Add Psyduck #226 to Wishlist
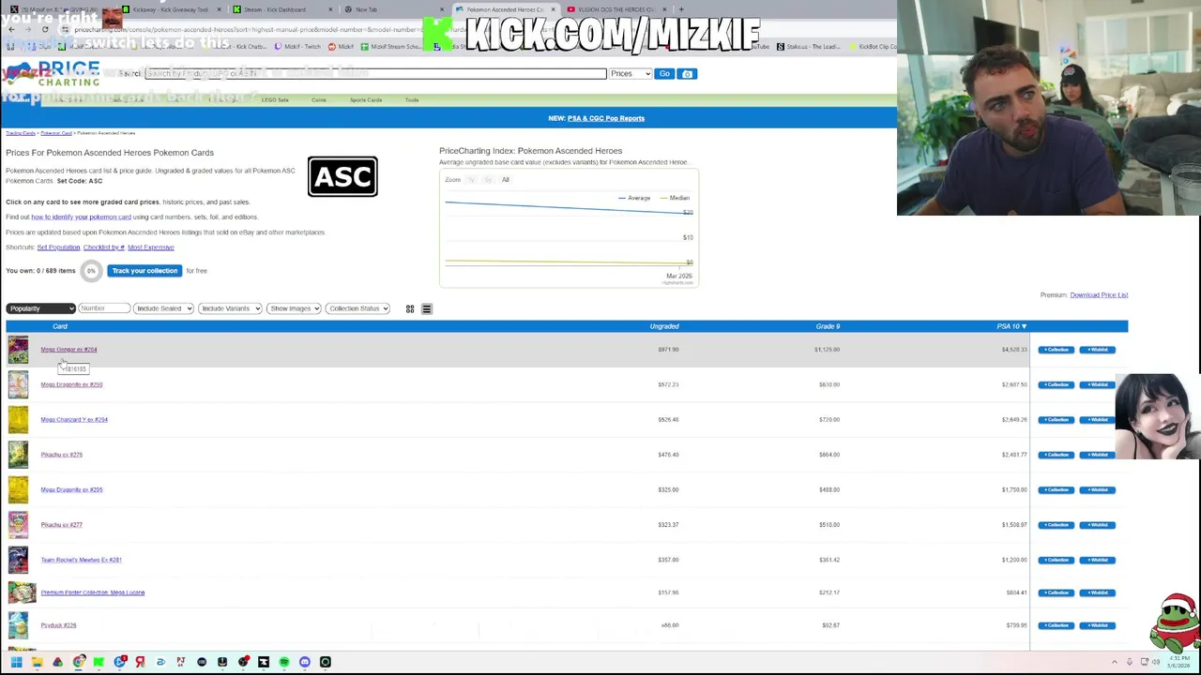This screenshot has width=1201, height=675. click(x=1097, y=625)
